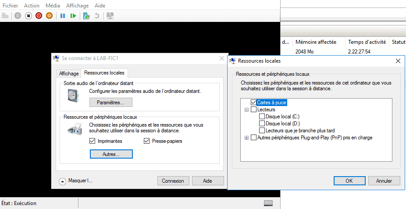Select the Ressources locales tab
The height and width of the screenshot is (209, 406).
click(x=104, y=73)
